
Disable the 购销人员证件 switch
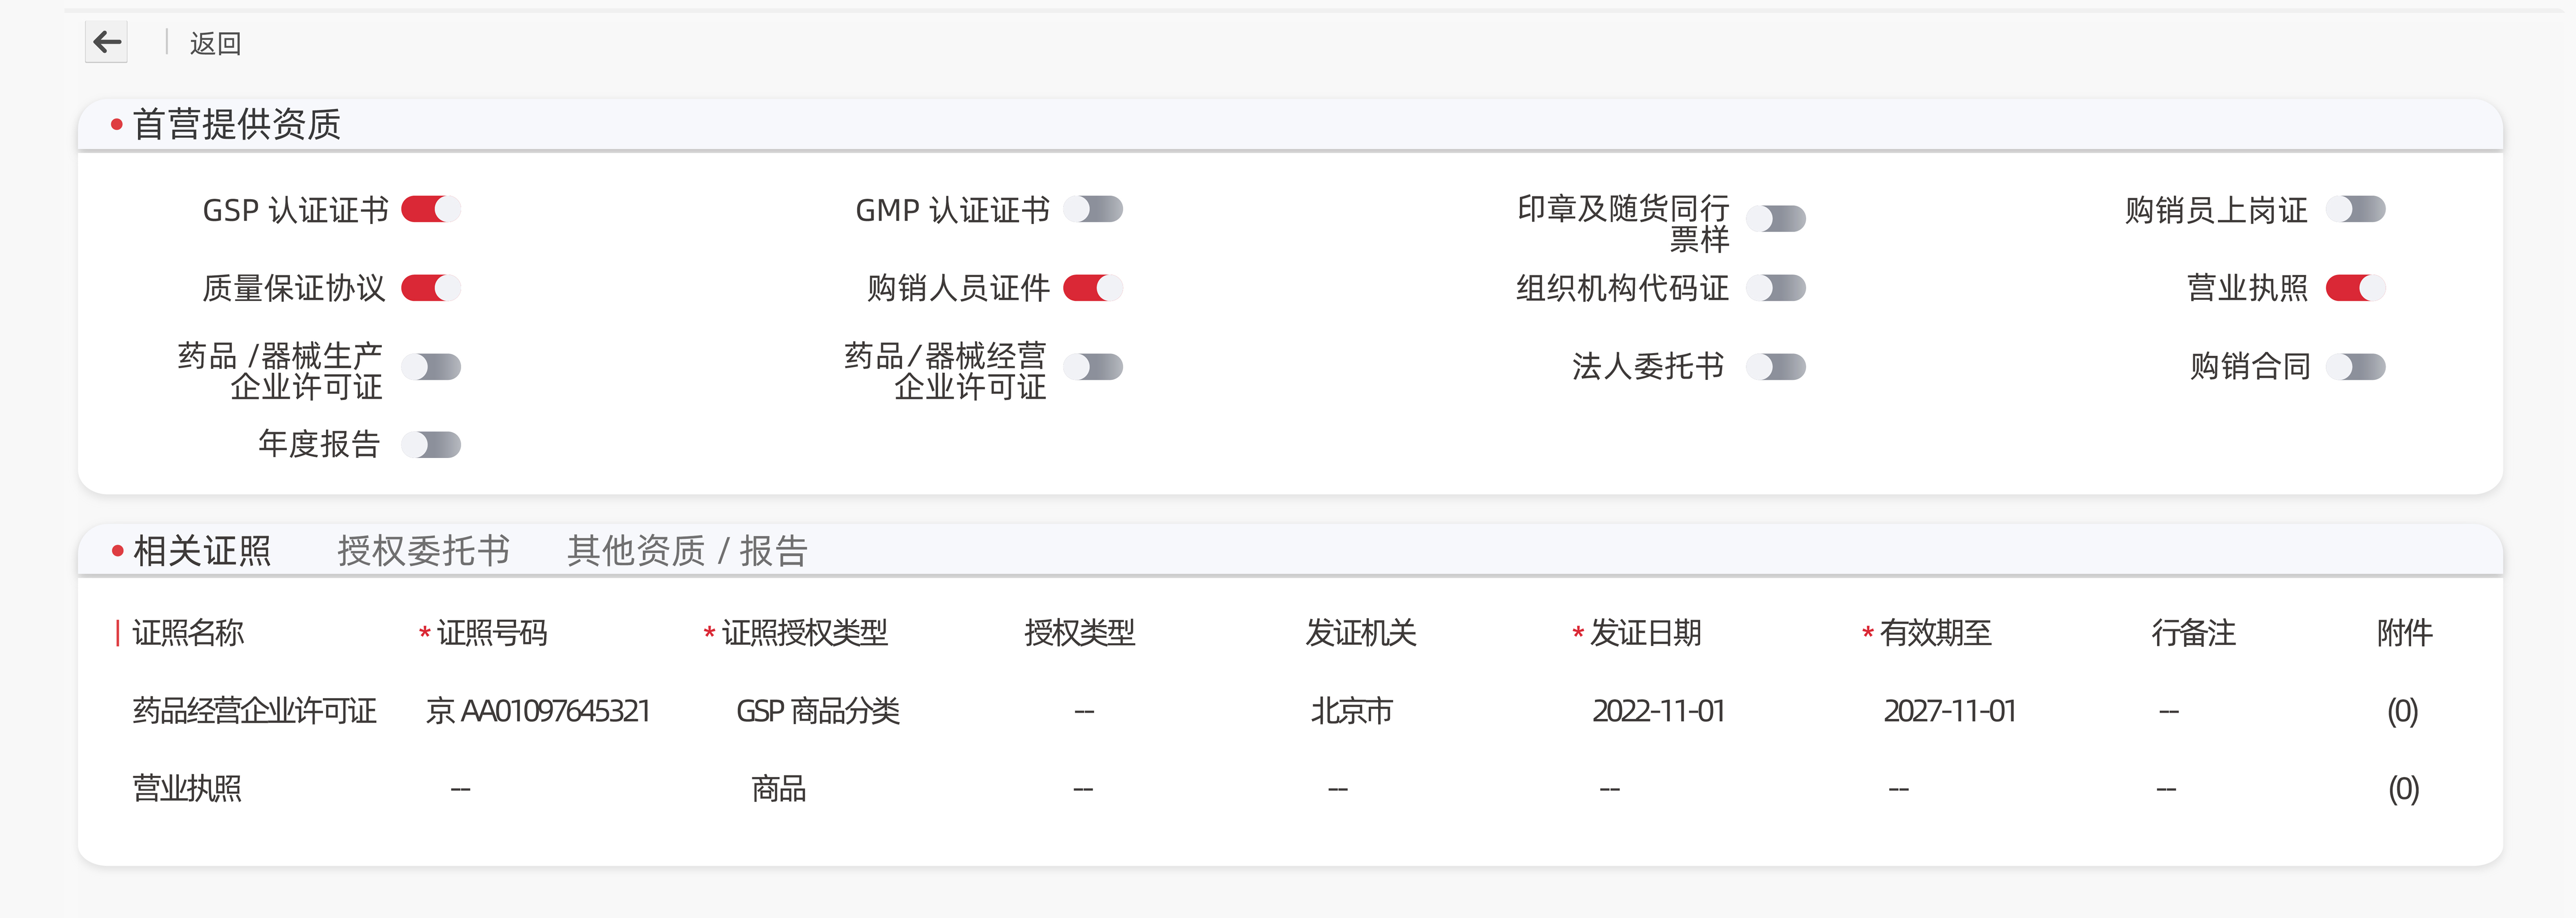1093,288
